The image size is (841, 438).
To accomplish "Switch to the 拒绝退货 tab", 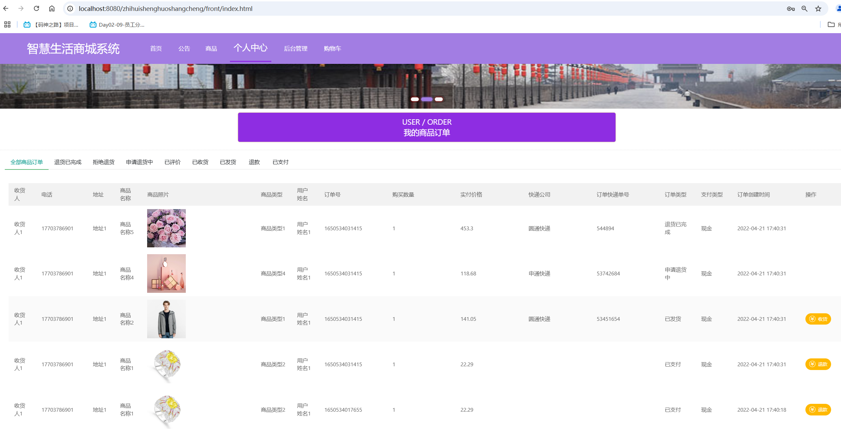I will point(104,162).
